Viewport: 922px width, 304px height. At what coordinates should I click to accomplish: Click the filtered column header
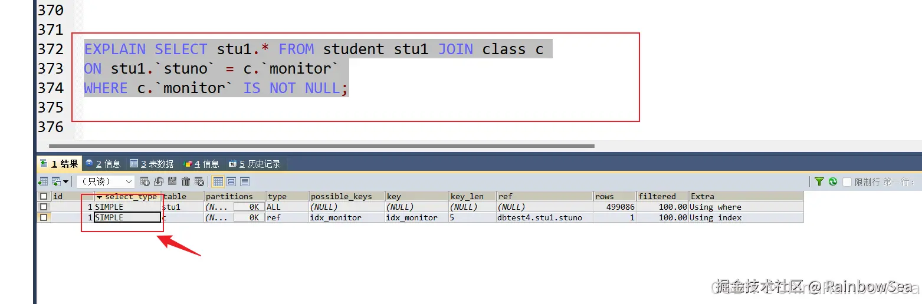point(662,196)
